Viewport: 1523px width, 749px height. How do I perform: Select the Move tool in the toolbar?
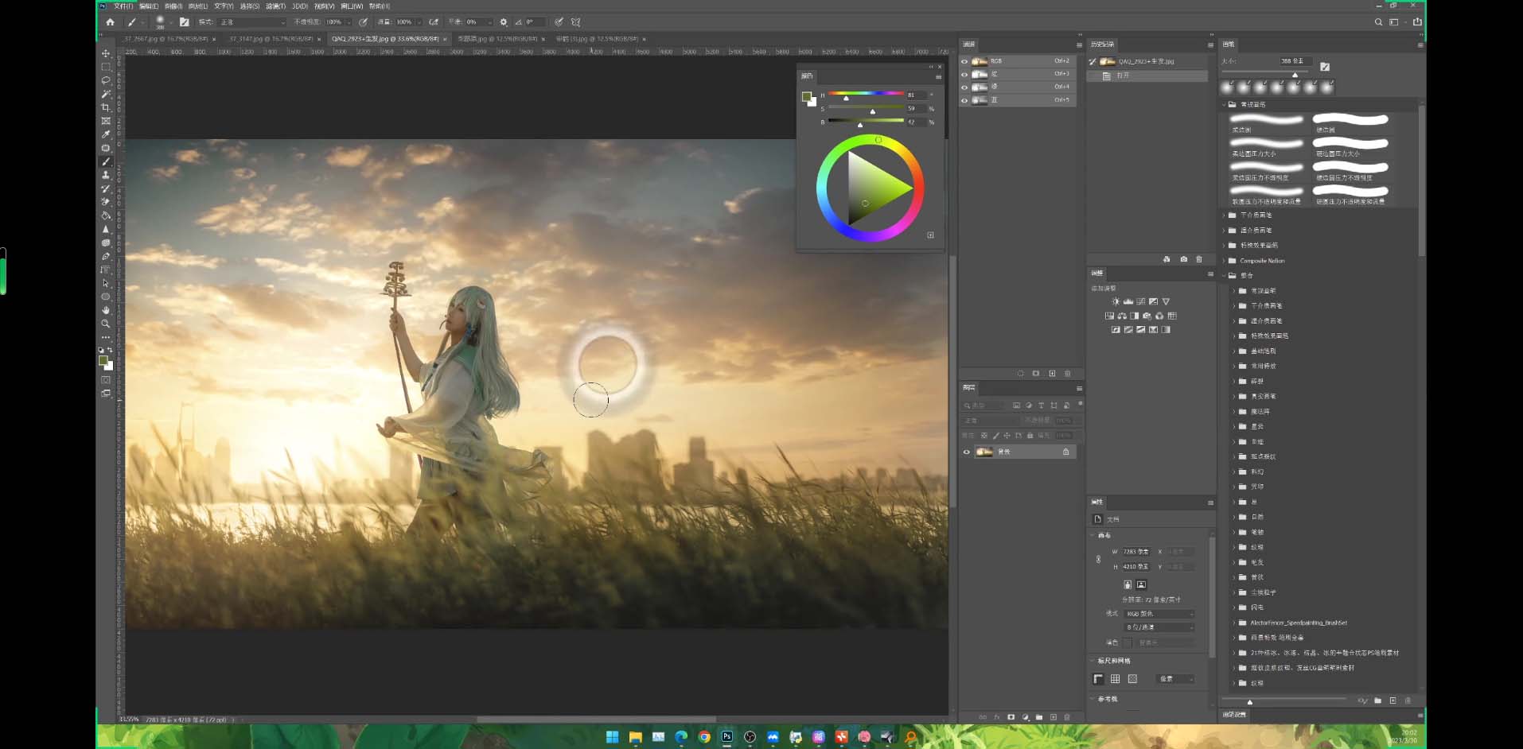(106, 55)
